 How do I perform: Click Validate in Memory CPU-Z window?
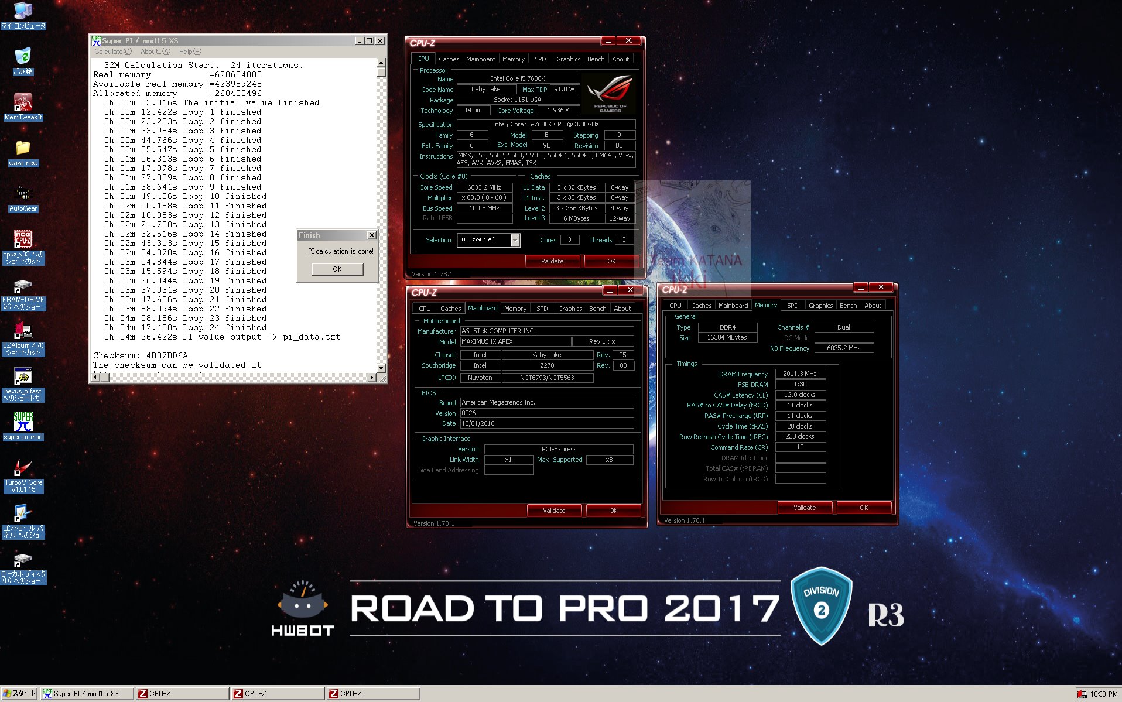[805, 508]
